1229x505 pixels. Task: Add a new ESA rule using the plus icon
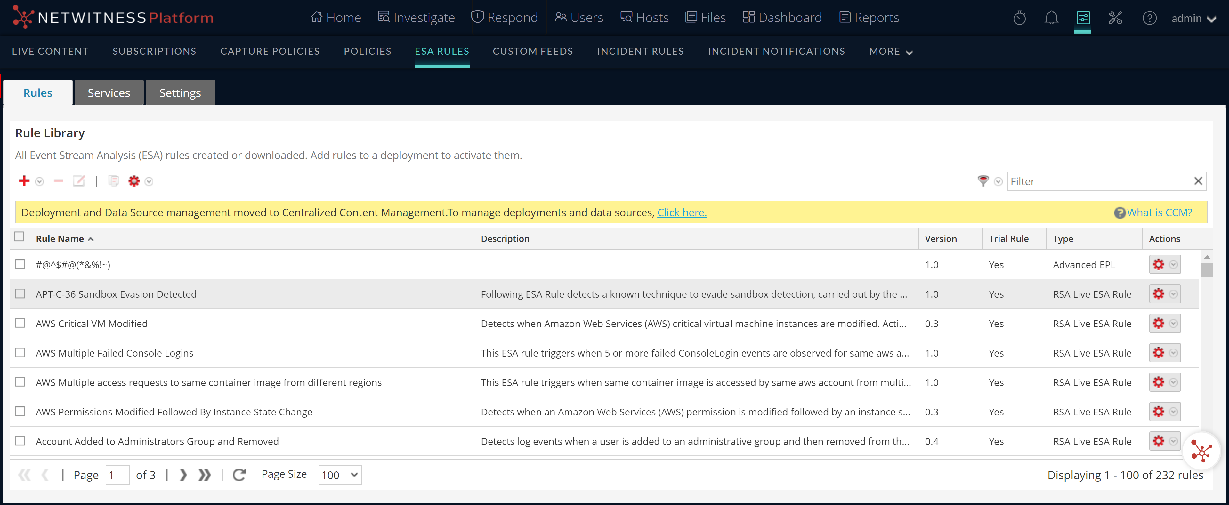(x=24, y=181)
